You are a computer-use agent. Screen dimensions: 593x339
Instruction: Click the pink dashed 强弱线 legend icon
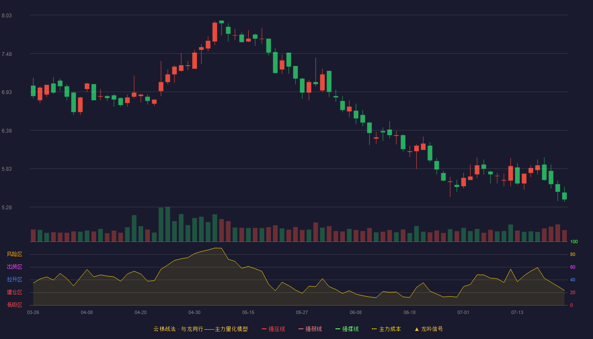coord(301,329)
